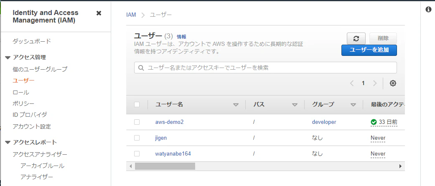Click ユーザー breadcrumb text
Viewport: 435px width, 186px height.
pyautogui.click(x=161, y=15)
